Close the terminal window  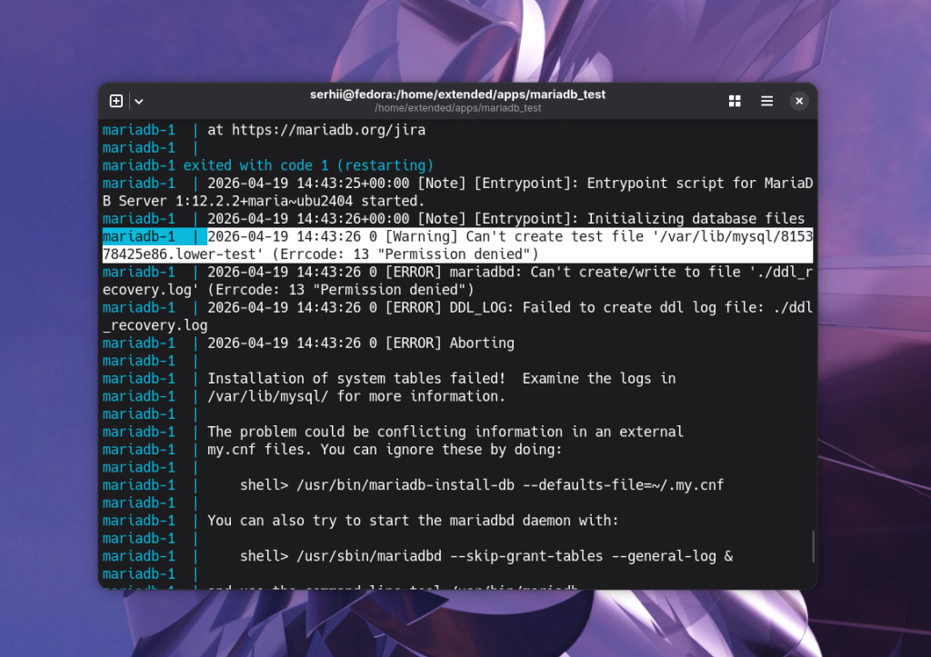tap(799, 101)
